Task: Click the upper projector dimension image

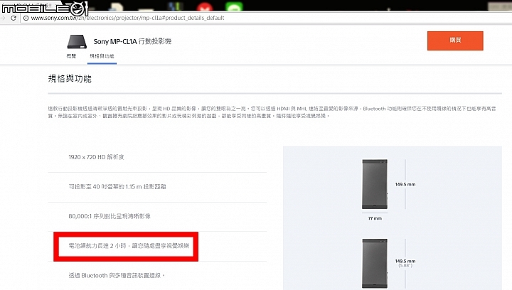Action: (x=375, y=184)
